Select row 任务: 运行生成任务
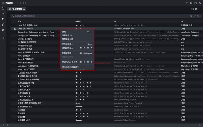 pyautogui.click(x=107, y=100)
